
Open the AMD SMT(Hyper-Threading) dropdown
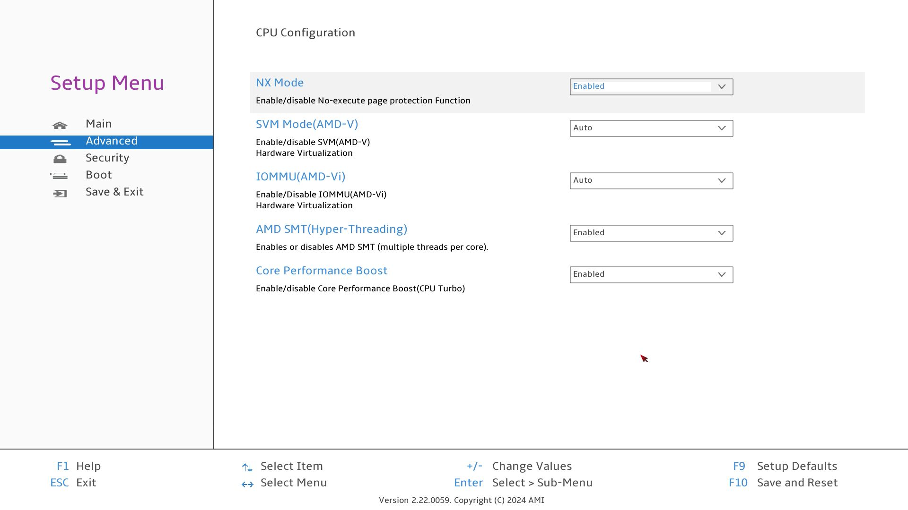point(651,233)
